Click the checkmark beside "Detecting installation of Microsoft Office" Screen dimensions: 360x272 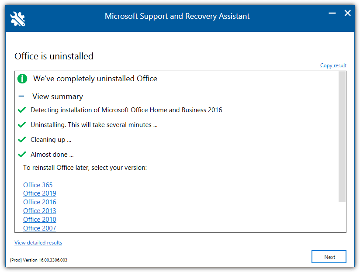(x=22, y=110)
